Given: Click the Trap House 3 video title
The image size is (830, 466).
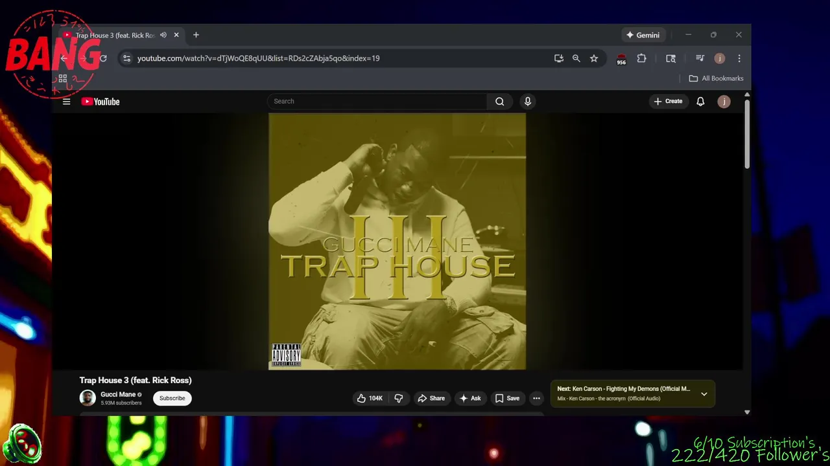Looking at the screenshot, I should click(136, 381).
